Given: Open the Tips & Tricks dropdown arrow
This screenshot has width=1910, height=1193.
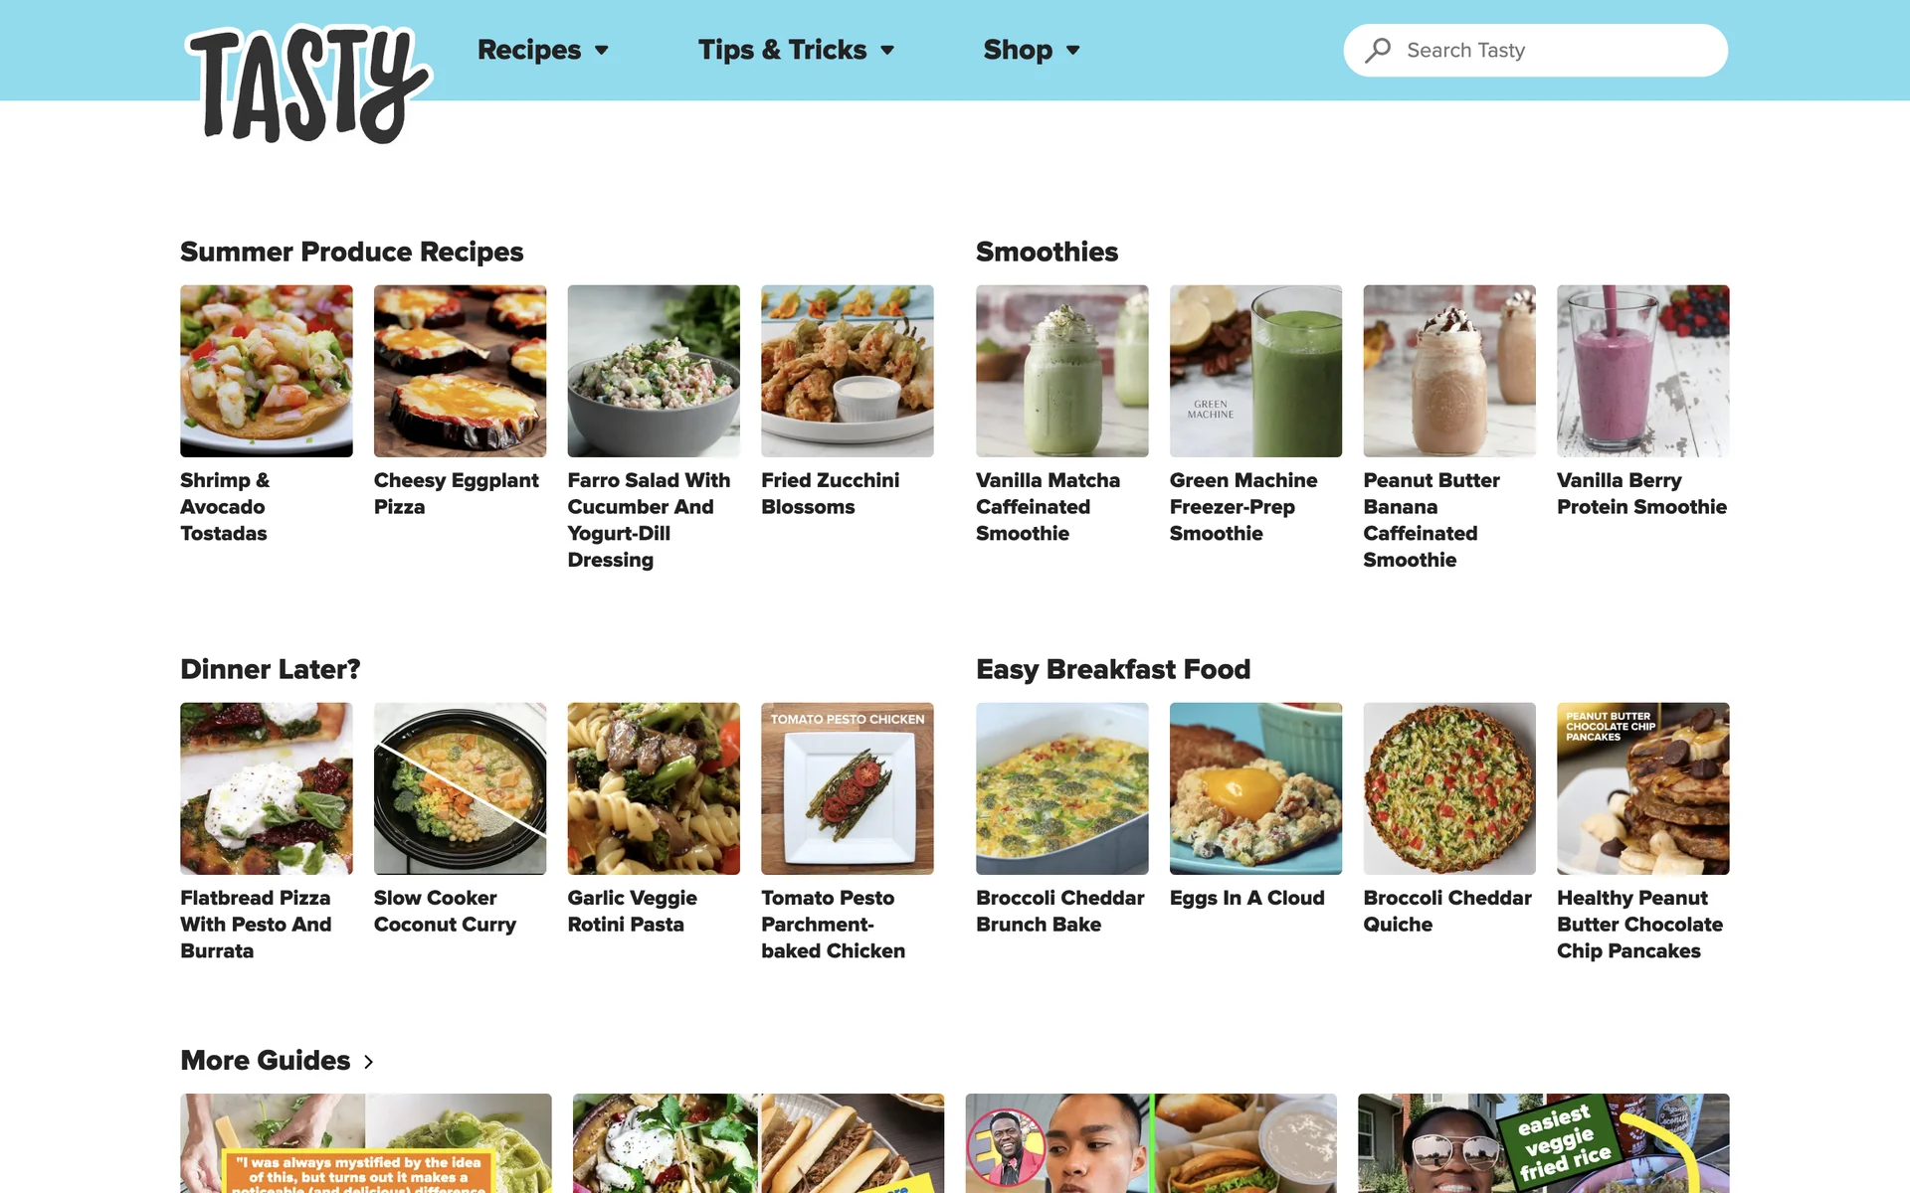Looking at the screenshot, I should click(x=887, y=51).
